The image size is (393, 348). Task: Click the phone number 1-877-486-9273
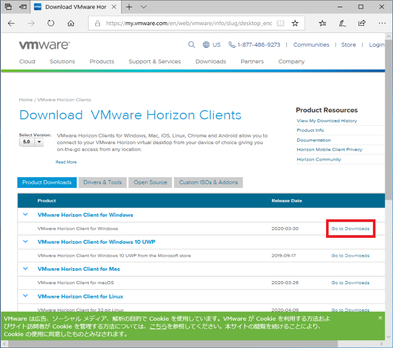pyautogui.click(x=259, y=45)
